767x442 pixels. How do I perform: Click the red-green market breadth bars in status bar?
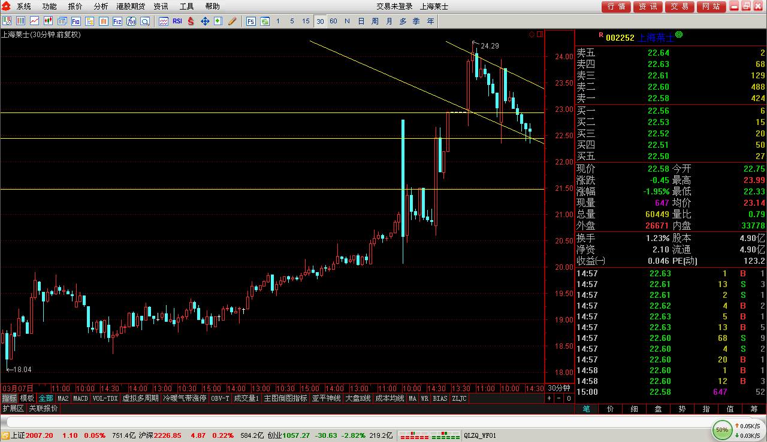click(x=429, y=435)
